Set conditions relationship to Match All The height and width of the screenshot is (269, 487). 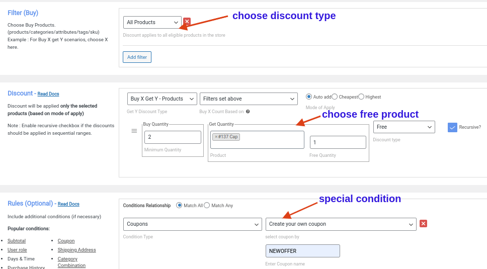[x=179, y=205]
